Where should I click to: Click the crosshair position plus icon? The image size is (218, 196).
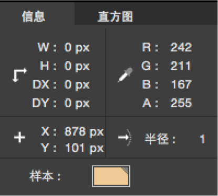tap(20, 137)
